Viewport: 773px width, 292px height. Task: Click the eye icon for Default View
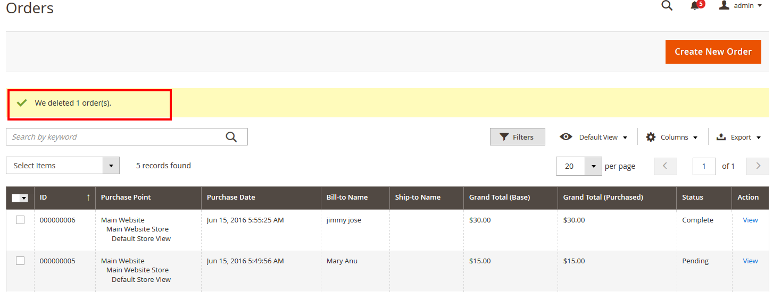pos(566,137)
